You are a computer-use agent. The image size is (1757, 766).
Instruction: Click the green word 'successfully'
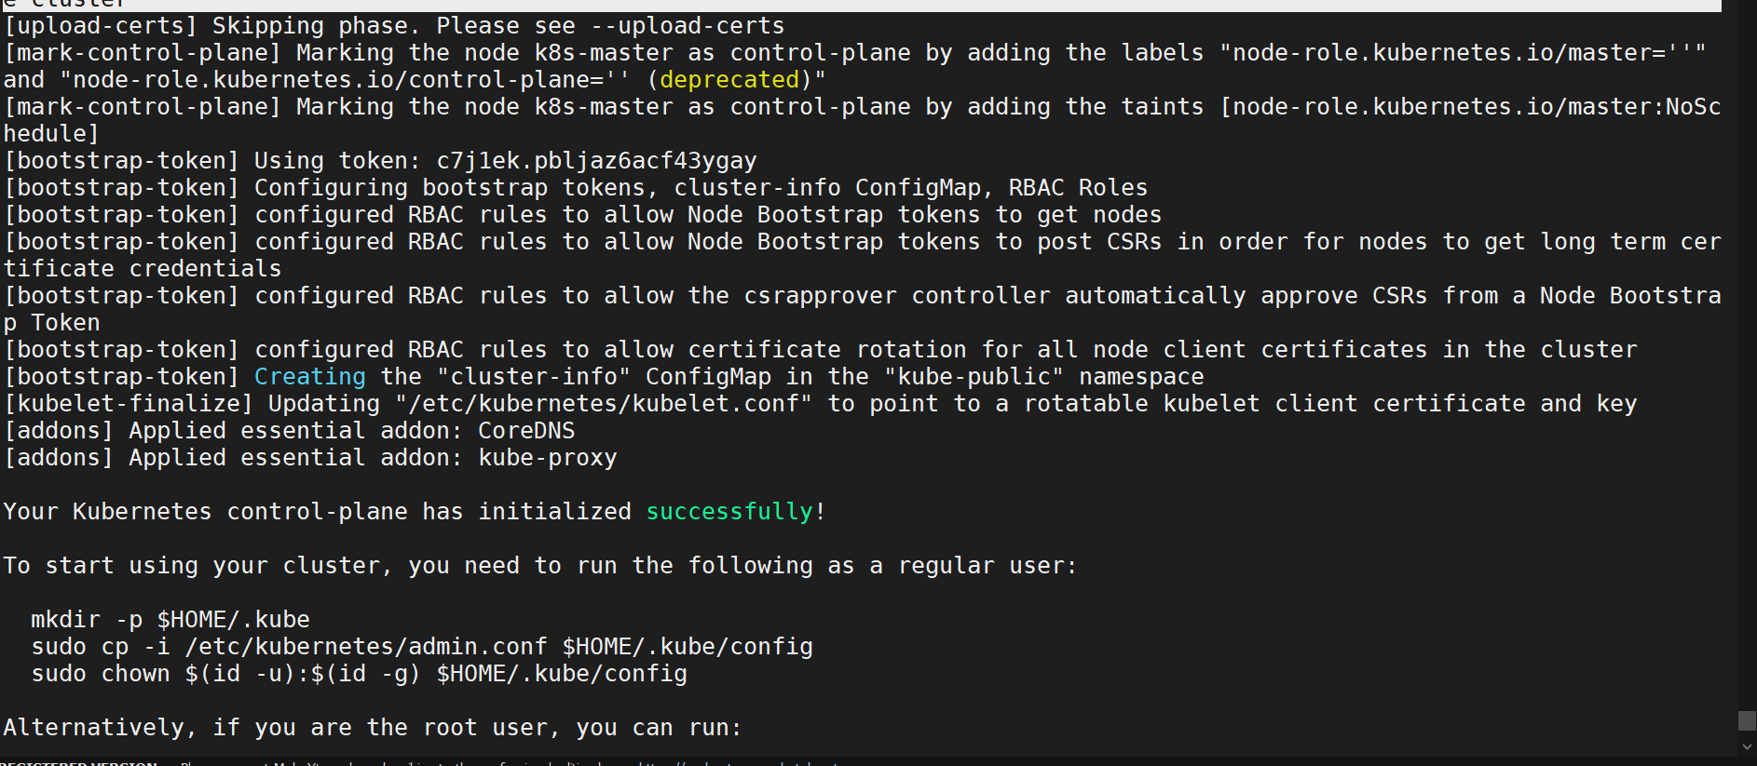click(729, 512)
